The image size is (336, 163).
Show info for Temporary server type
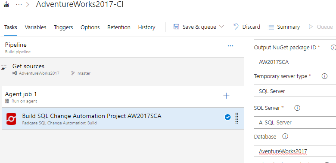pyautogui.click(x=324, y=76)
